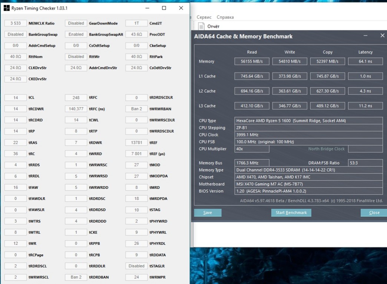387x284 pixels.
Task: Click the Motherboard MSI X470 Gaming M7 AC field
Action: pos(308,184)
